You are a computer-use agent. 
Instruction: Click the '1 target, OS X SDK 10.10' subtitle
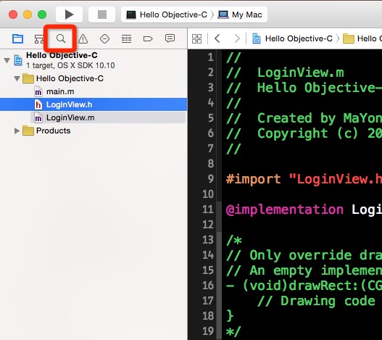[x=70, y=65]
